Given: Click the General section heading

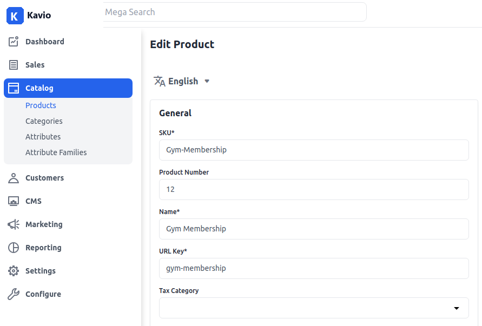Looking at the screenshot, I should pyautogui.click(x=175, y=114).
